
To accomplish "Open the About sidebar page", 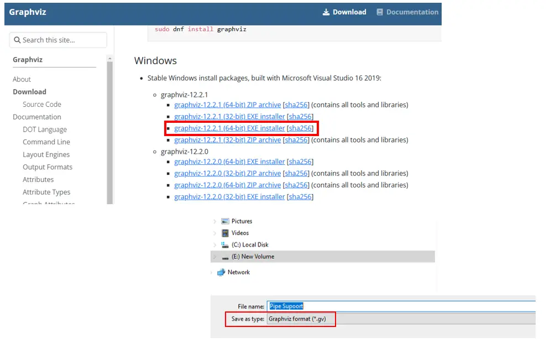I will click(22, 79).
